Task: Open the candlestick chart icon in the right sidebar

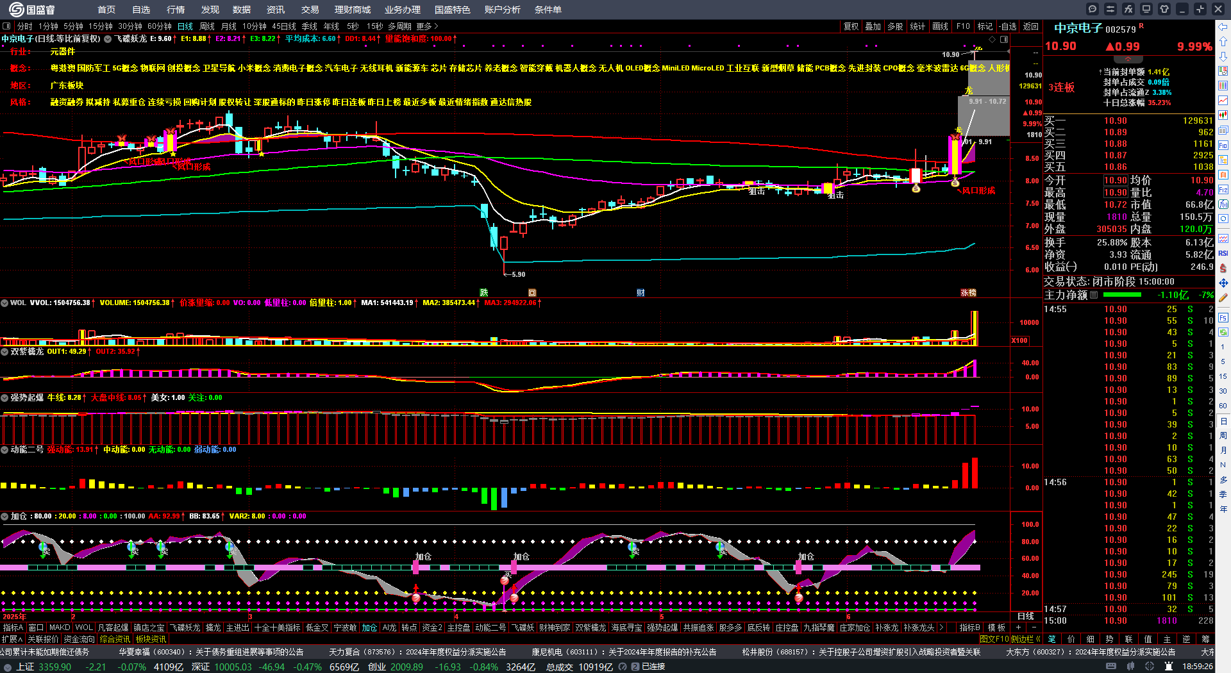Action: pos(1223,115)
